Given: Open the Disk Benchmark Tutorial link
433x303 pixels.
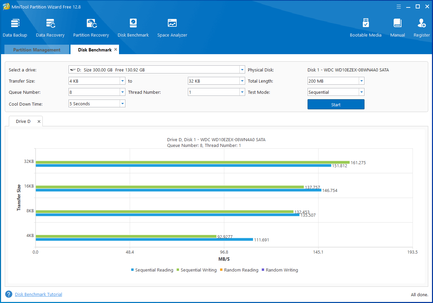Looking at the screenshot, I should point(38,295).
